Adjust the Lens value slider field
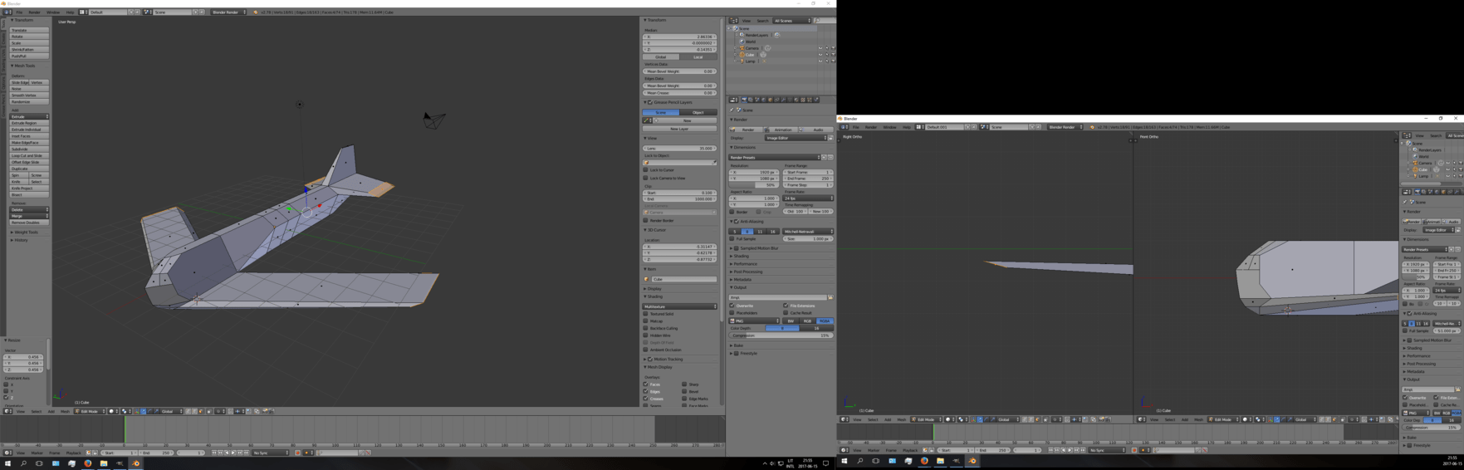The image size is (1464, 470). click(679, 149)
